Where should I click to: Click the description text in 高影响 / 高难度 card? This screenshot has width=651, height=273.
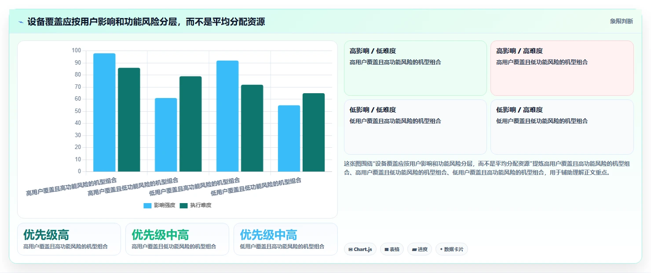click(542, 62)
